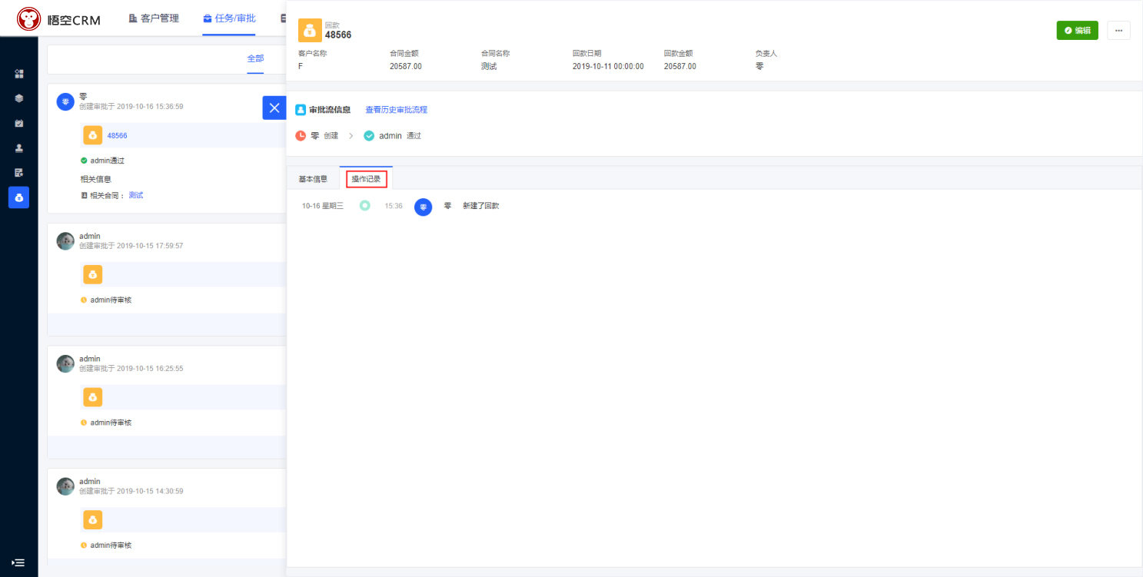Open the 客户管理 top menu
Screen dimensions: 1143x577
(x=154, y=18)
